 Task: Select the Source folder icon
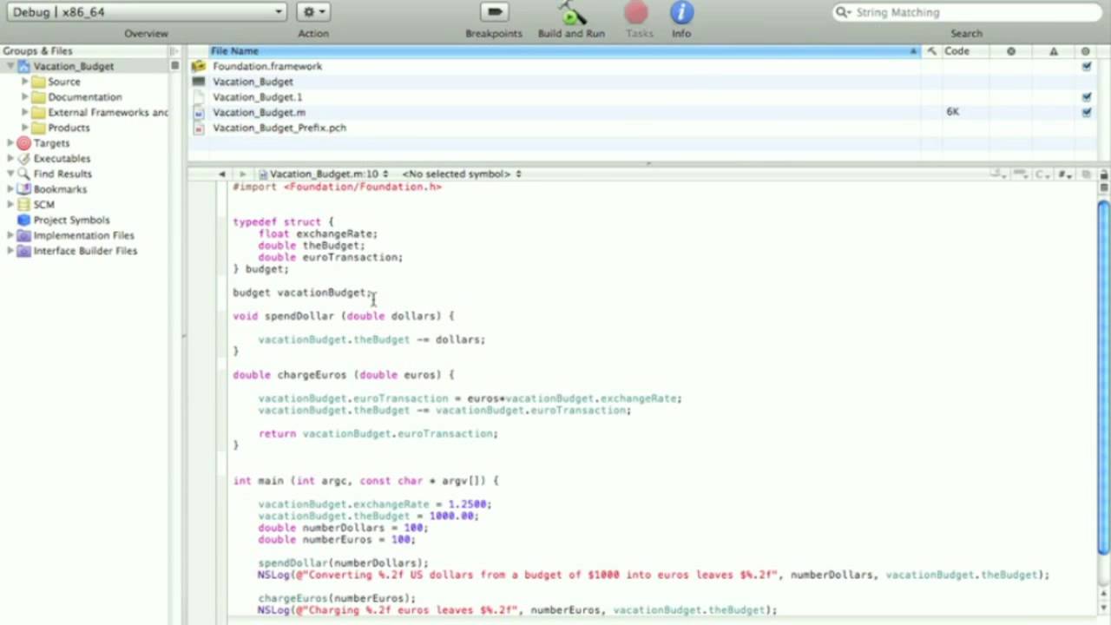click(38, 82)
